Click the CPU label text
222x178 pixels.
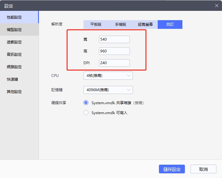point(55,76)
